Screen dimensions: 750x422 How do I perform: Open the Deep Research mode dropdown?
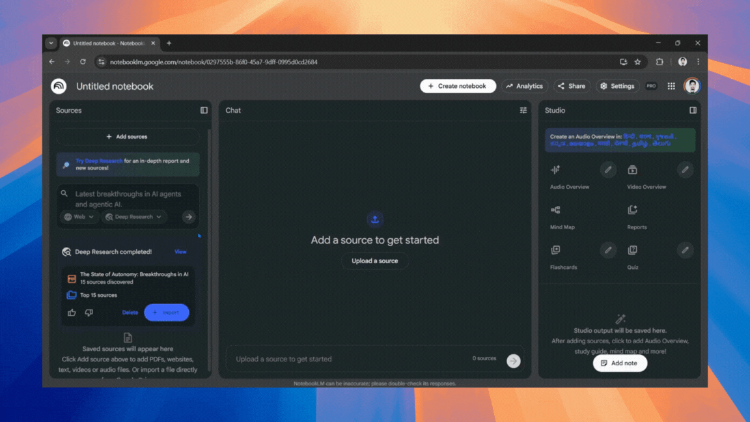(133, 217)
